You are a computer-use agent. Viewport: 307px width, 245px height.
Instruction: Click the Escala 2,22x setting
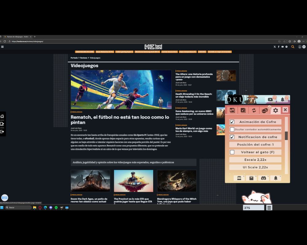pyautogui.click(x=255, y=160)
